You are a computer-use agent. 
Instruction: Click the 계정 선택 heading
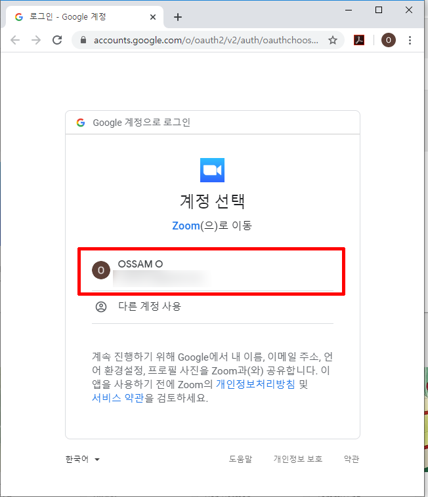tap(212, 201)
